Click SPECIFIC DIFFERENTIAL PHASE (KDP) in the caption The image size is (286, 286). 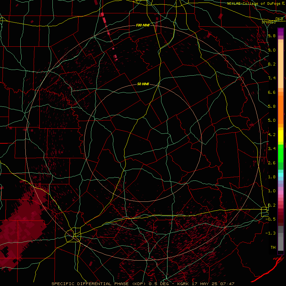(x=99, y=284)
